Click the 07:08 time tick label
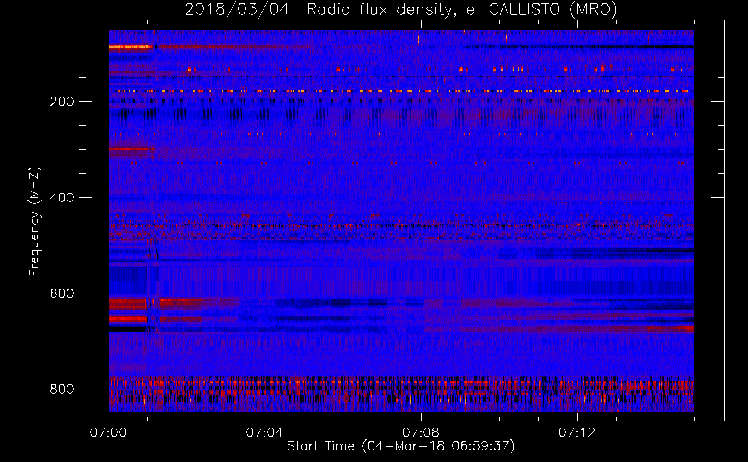This screenshot has height=462, width=748. click(421, 433)
